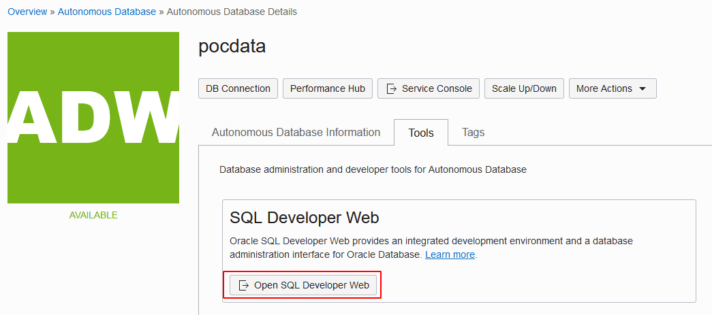Viewport: 712px width, 315px height.
Task: Switch to Autonomous Database Information tab
Action: coord(296,133)
